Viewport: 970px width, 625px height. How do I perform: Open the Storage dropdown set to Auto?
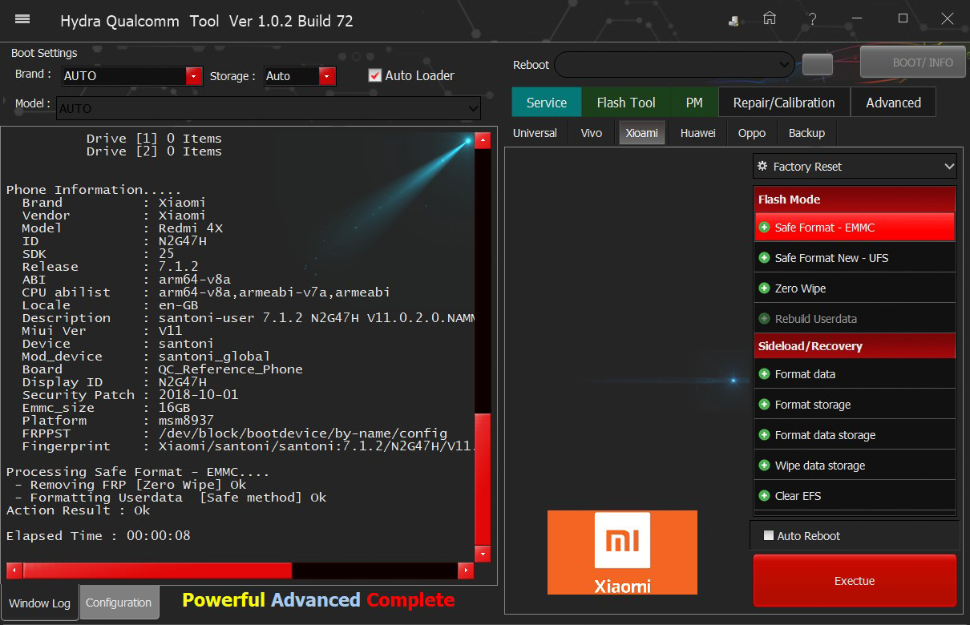pos(300,76)
